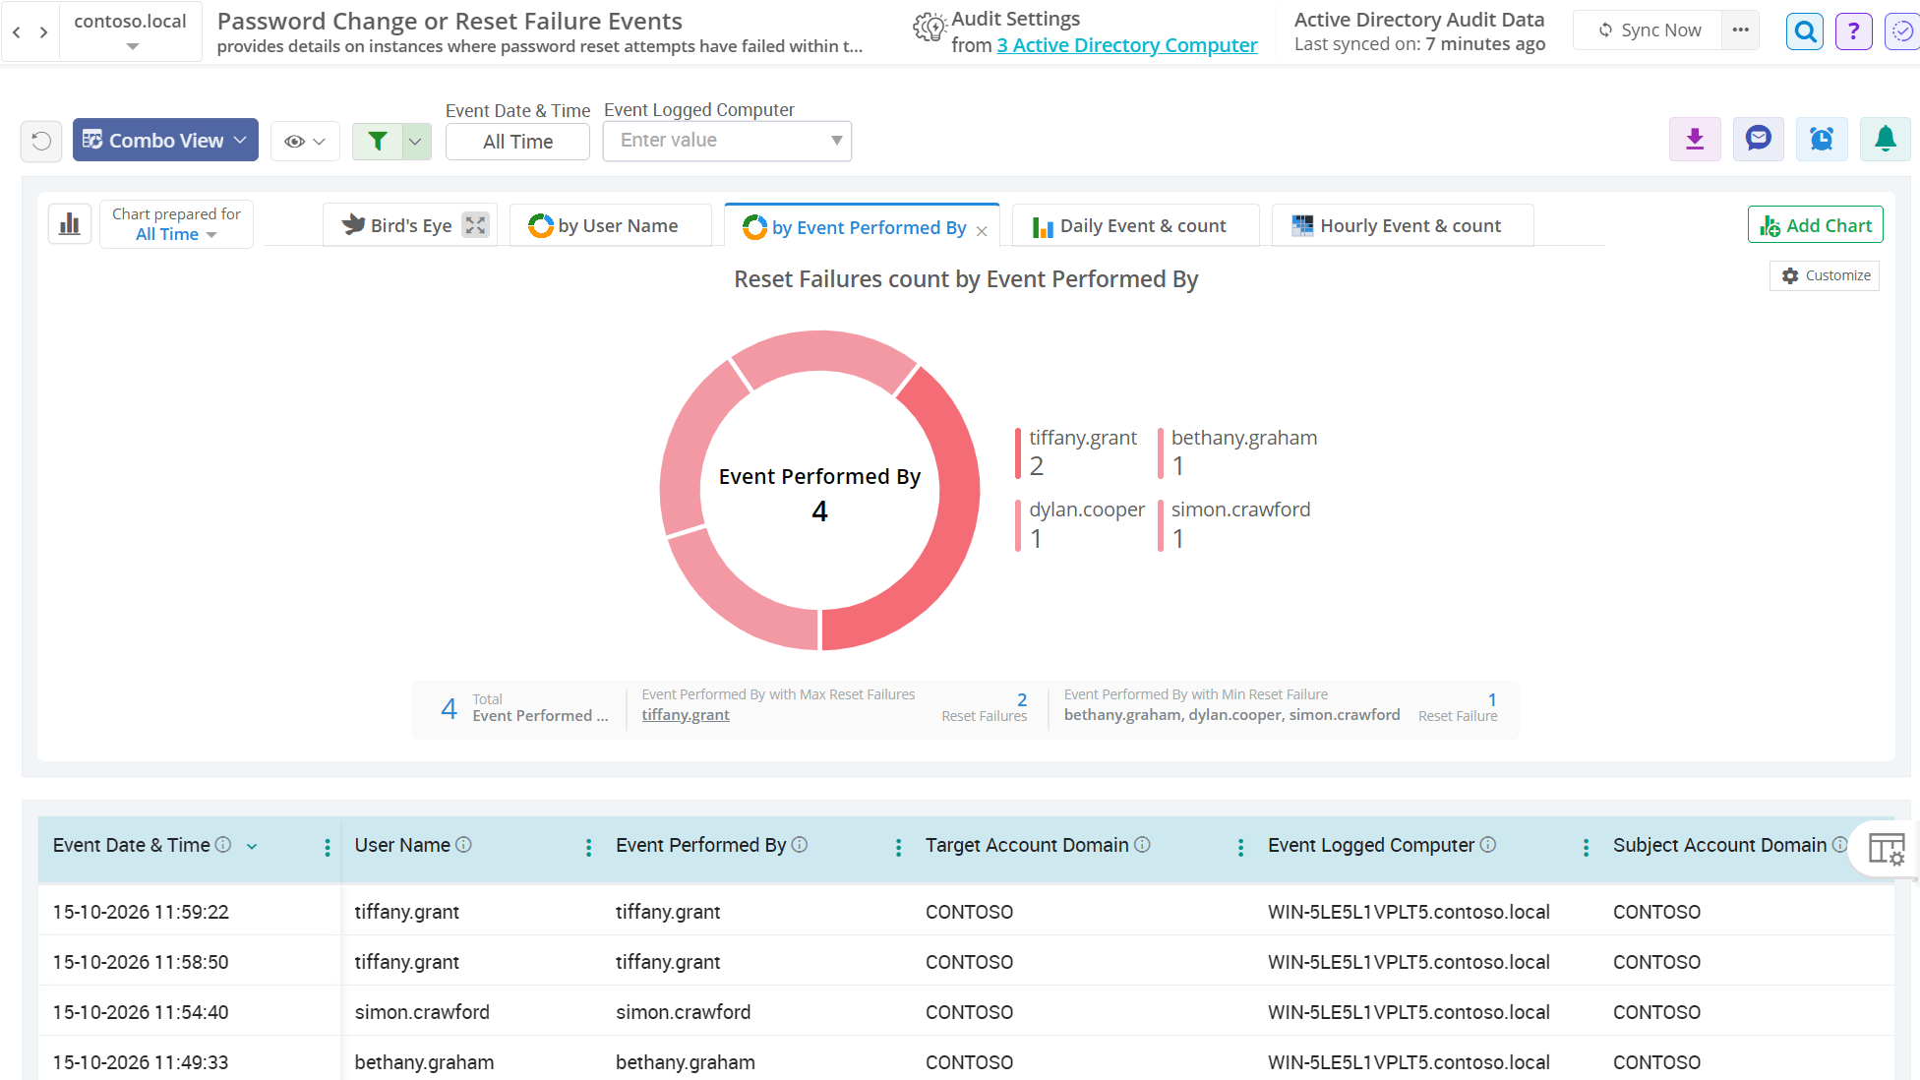Image resolution: width=1920 pixels, height=1080 pixels.
Task: Open the All Time date selector
Action: [517, 142]
